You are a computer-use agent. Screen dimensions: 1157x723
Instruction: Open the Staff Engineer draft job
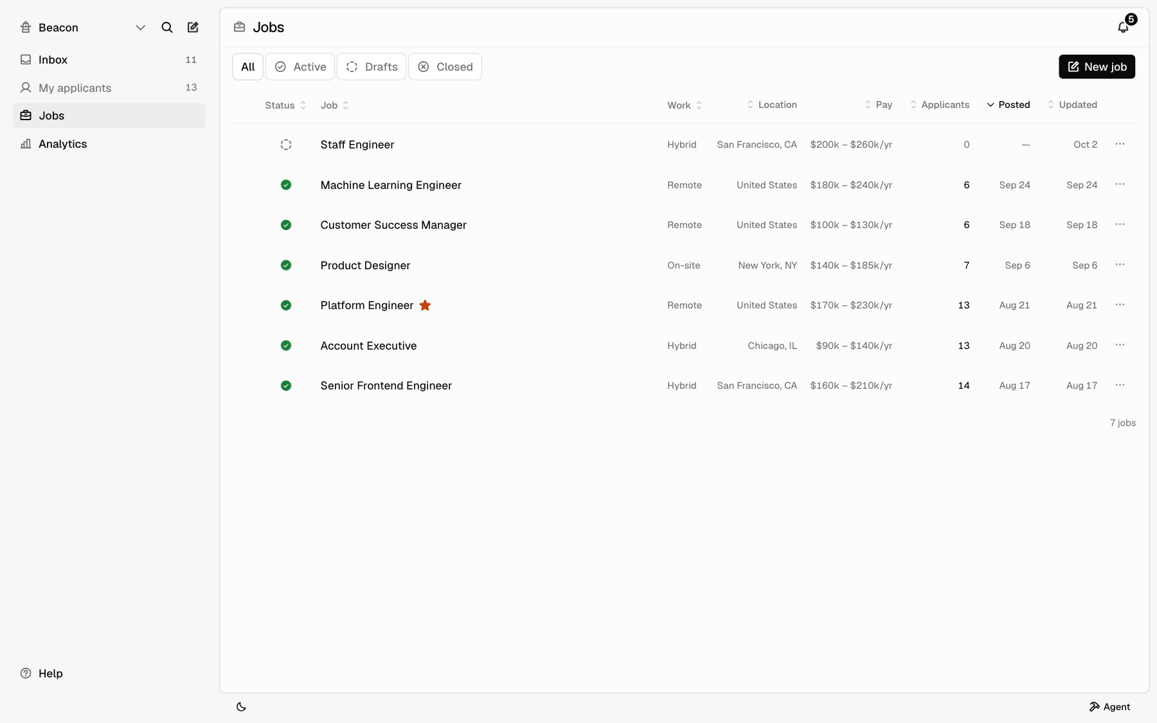(357, 145)
